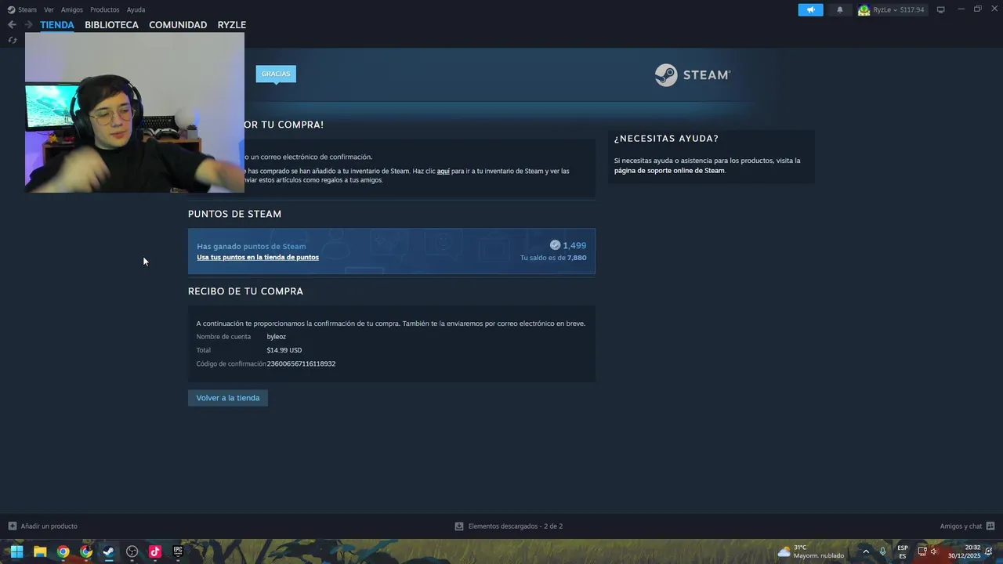The height and width of the screenshot is (564, 1003).
Task: Open the second Chrome icon on the taskbar
Action: point(86,551)
